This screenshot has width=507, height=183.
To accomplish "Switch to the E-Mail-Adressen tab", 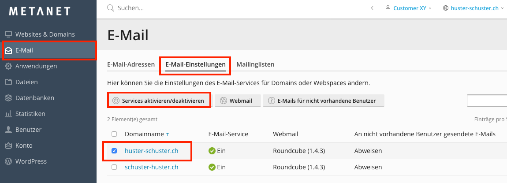I will [130, 64].
